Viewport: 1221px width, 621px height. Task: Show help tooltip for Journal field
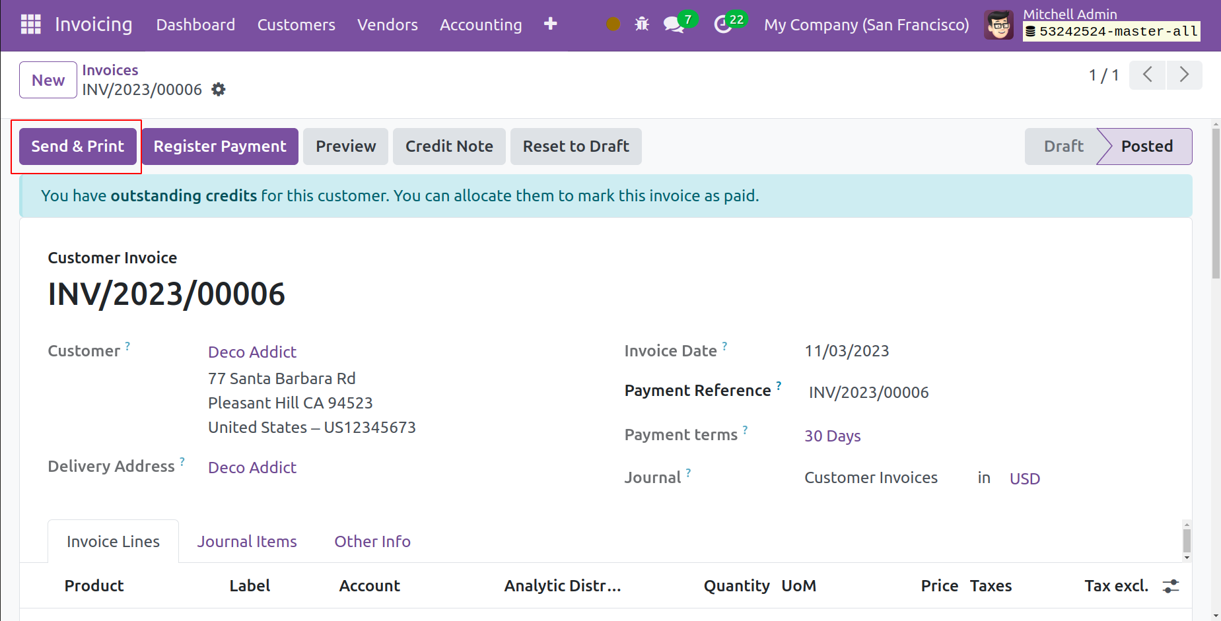coord(688,473)
